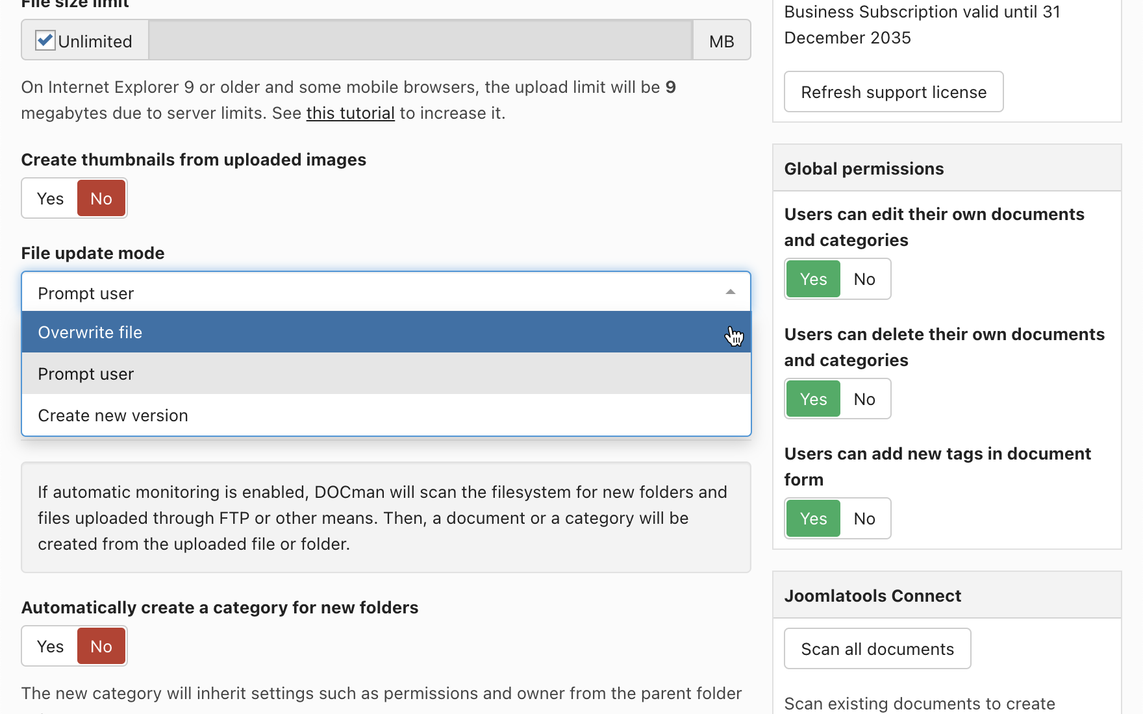Click Yes for add new tags option

click(813, 519)
